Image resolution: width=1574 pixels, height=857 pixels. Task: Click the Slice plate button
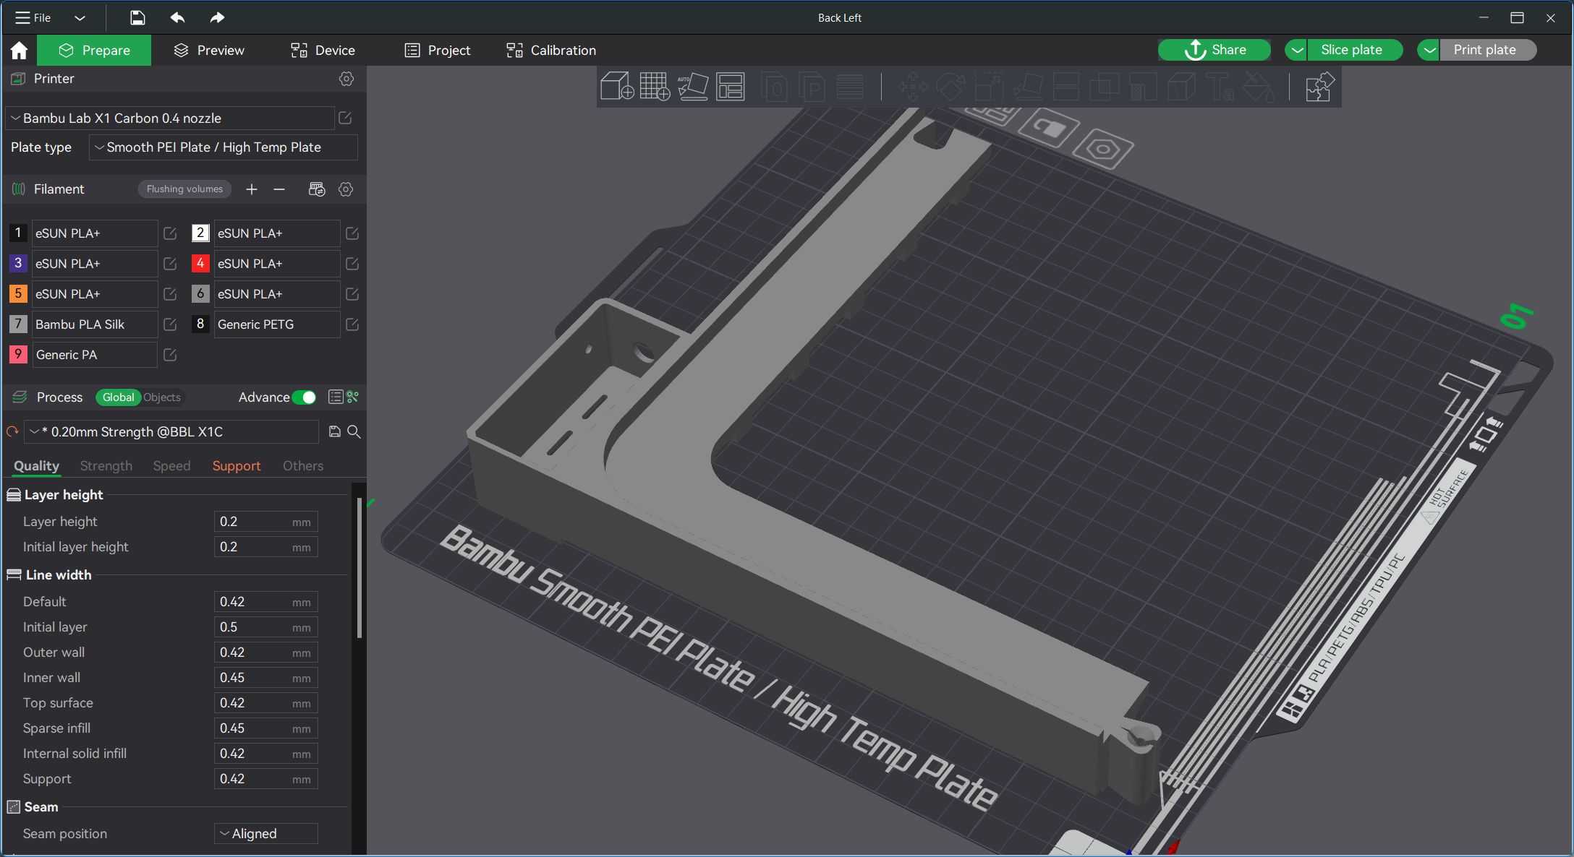click(1354, 50)
